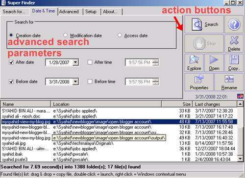Screen dimensions: 245x178
Task: Open the Advanced tab
Action: click(69, 12)
